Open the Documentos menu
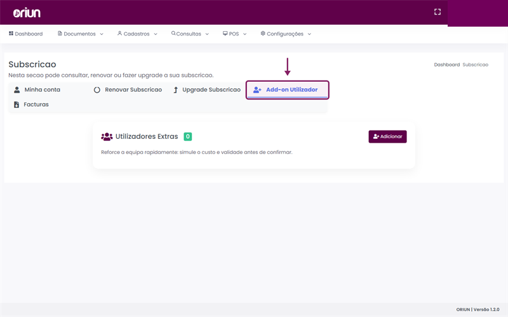This screenshot has height=317, width=508. [81, 34]
